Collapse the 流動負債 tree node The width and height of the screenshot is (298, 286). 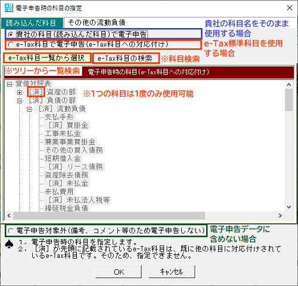29,109
